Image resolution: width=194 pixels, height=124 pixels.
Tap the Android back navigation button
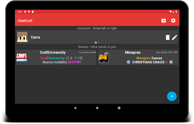(x=75, y=108)
